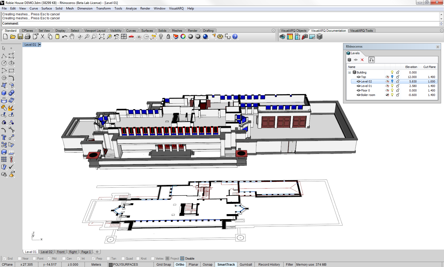Image resolution: width=444 pixels, height=267 pixels.
Task: Toggle Grid Snap in status bar
Action: coord(164,265)
